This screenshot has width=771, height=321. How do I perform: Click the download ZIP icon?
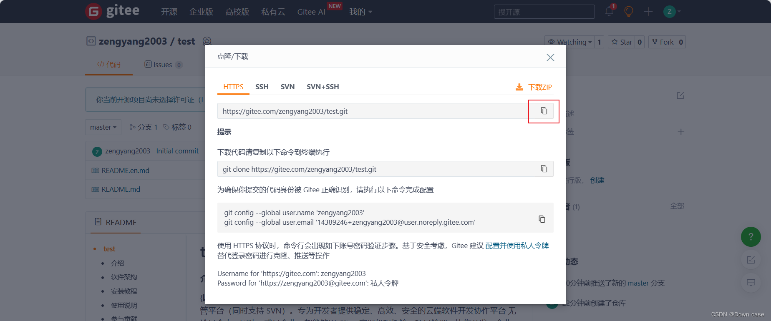coord(519,87)
